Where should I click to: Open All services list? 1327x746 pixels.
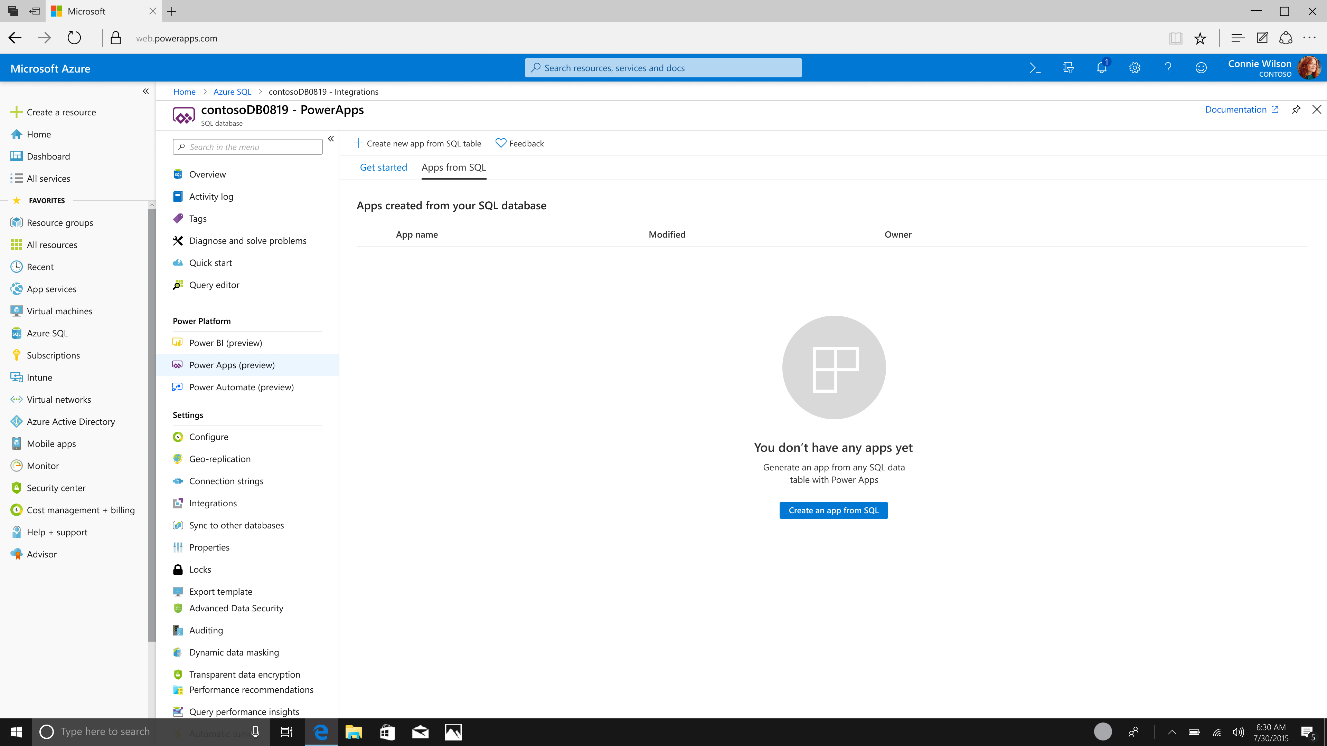coord(40,179)
